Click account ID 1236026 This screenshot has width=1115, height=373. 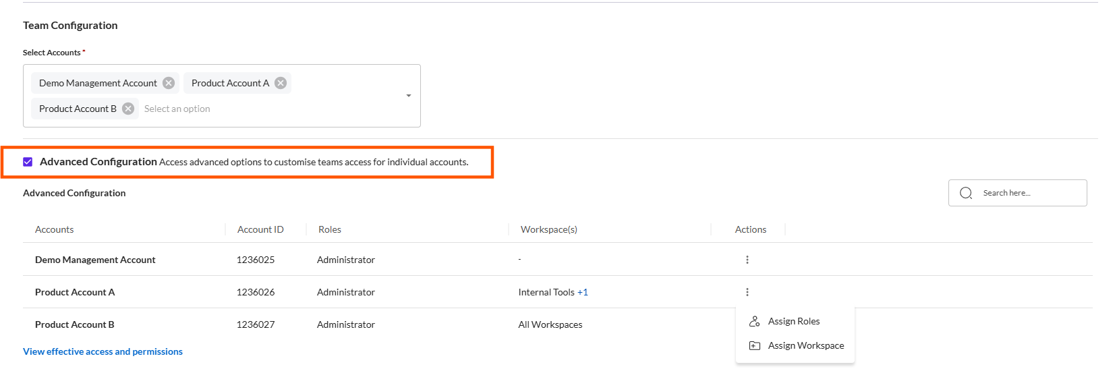point(256,292)
